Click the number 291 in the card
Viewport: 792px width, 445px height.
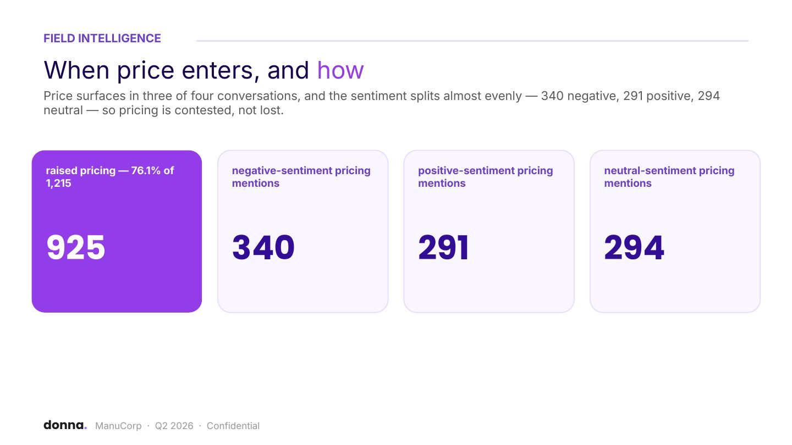(443, 248)
